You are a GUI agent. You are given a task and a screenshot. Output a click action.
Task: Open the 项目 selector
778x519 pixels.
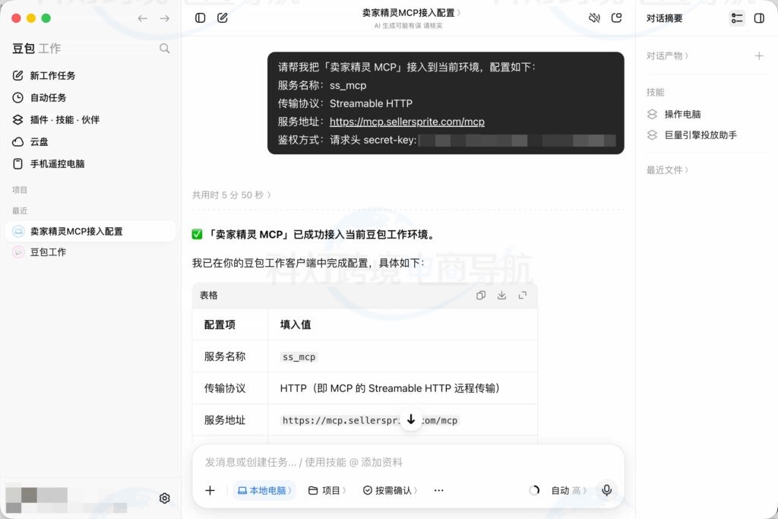tap(327, 490)
